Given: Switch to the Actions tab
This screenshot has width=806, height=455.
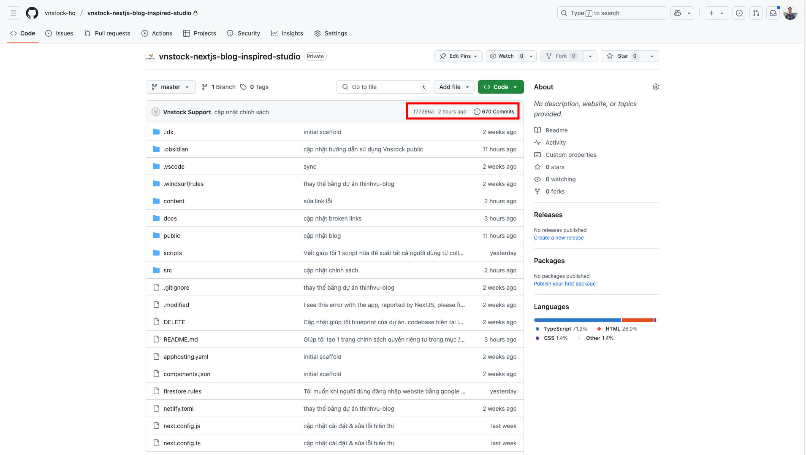Looking at the screenshot, I should (x=157, y=33).
